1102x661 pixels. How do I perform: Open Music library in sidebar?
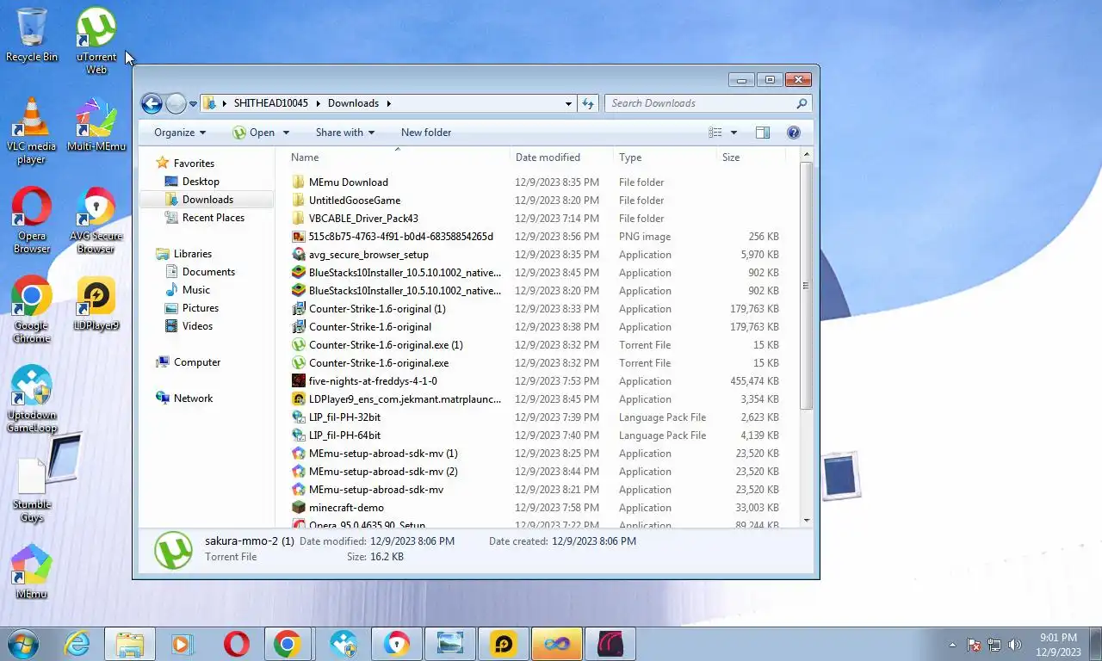click(195, 290)
